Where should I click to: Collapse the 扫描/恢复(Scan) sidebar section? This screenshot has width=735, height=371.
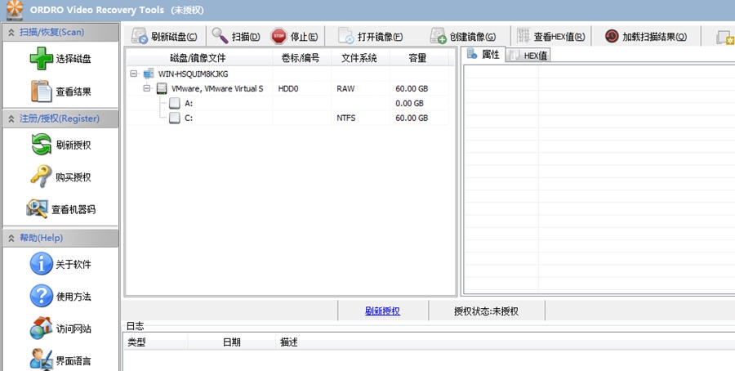(x=11, y=33)
